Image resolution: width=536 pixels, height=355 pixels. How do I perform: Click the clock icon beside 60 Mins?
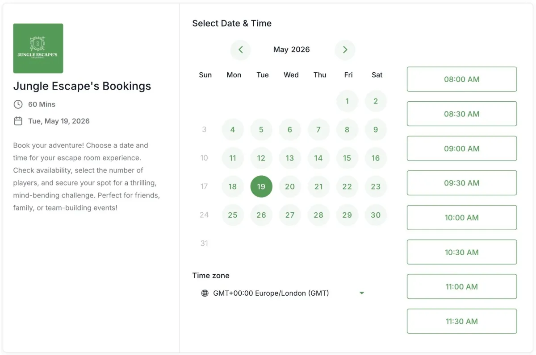pos(18,104)
